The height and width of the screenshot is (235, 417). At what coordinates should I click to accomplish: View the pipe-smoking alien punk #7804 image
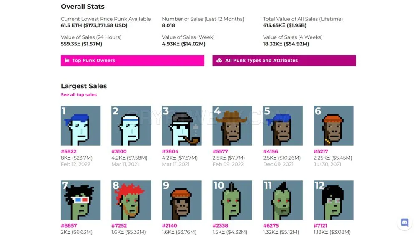[x=182, y=126]
